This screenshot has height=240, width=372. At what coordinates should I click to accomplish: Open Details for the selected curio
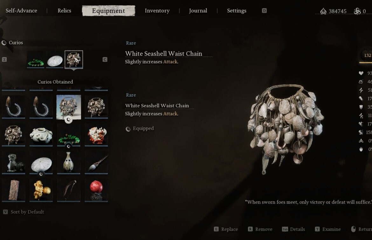(x=293, y=229)
